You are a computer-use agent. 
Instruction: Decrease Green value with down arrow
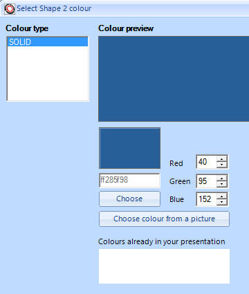tap(222, 184)
